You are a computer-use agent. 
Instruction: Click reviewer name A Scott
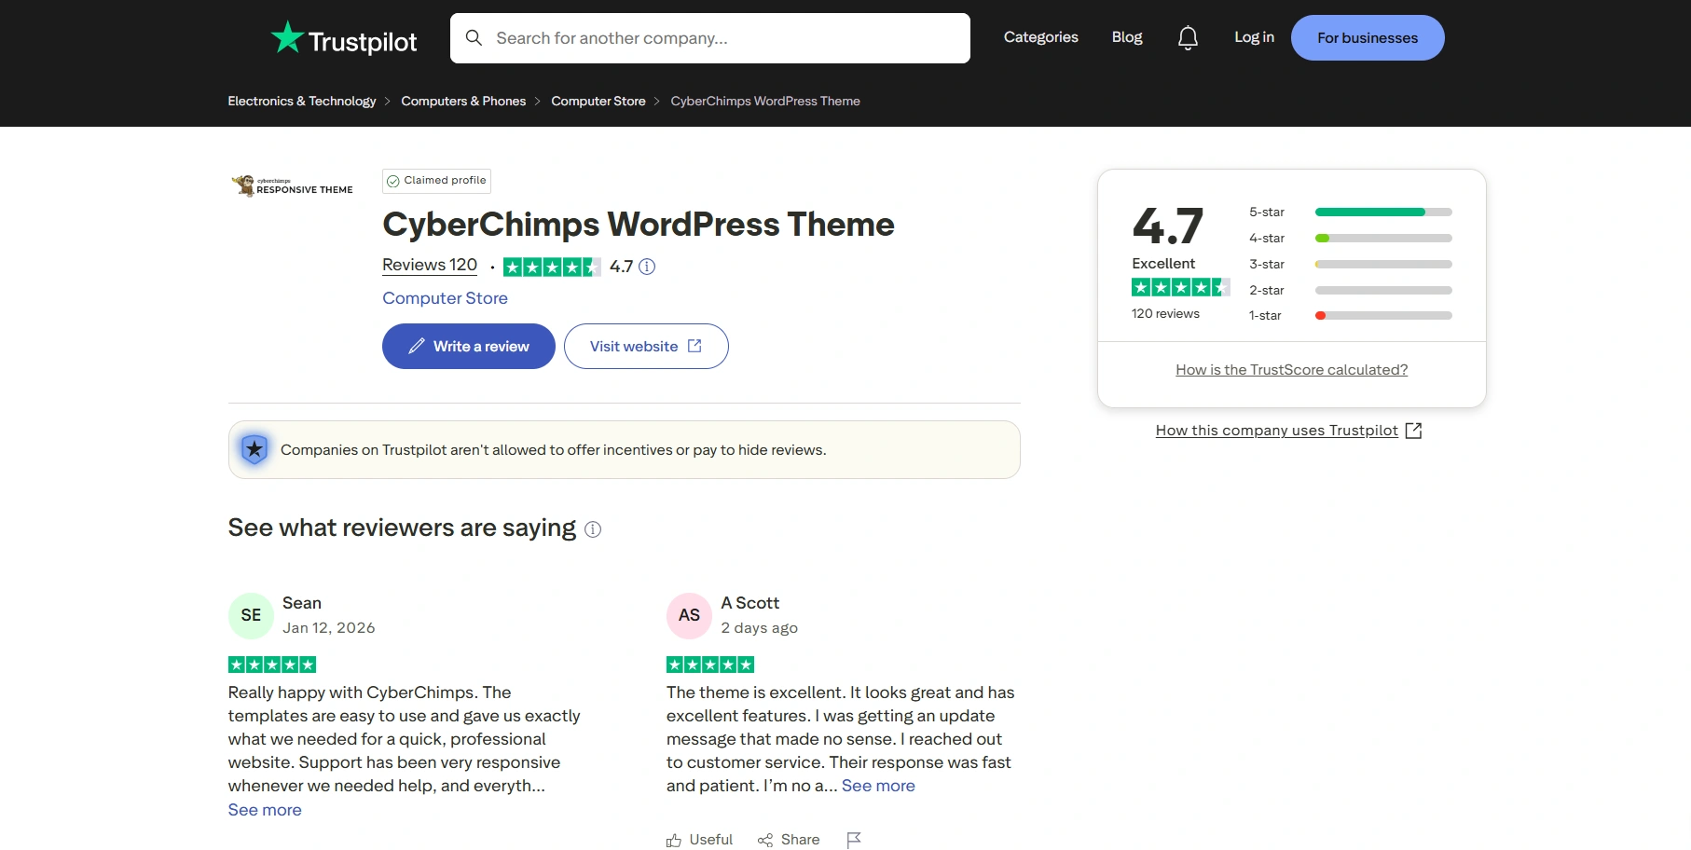tap(750, 603)
